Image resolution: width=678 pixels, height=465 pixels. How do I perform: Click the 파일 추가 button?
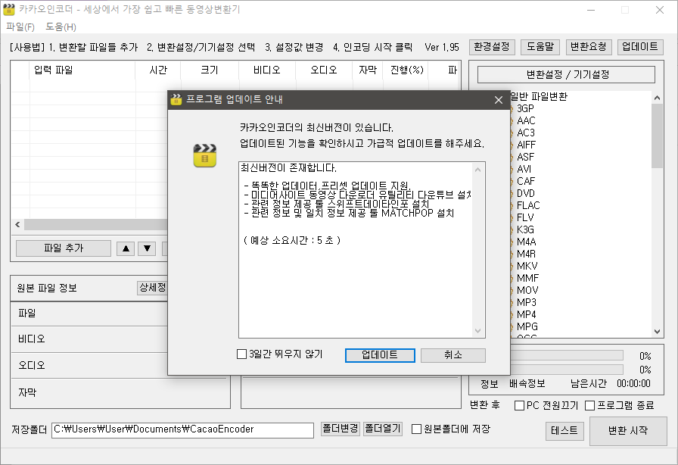pyautogui.click(x=64, y=248)
